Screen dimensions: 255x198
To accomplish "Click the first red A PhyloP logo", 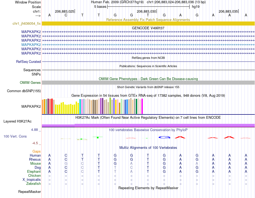I will point(180,137).
